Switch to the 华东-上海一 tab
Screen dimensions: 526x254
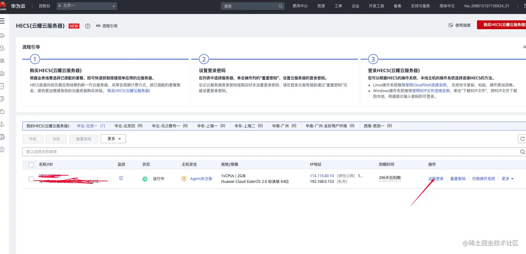211,126
